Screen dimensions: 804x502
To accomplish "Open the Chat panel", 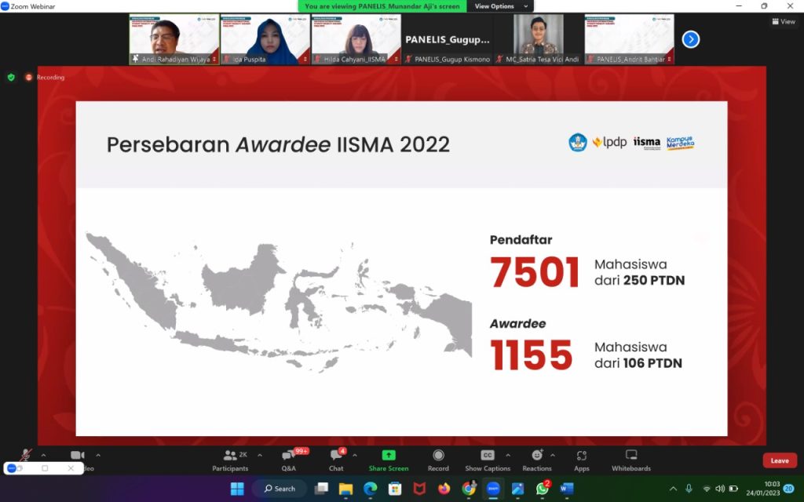I will click(336, 460).
